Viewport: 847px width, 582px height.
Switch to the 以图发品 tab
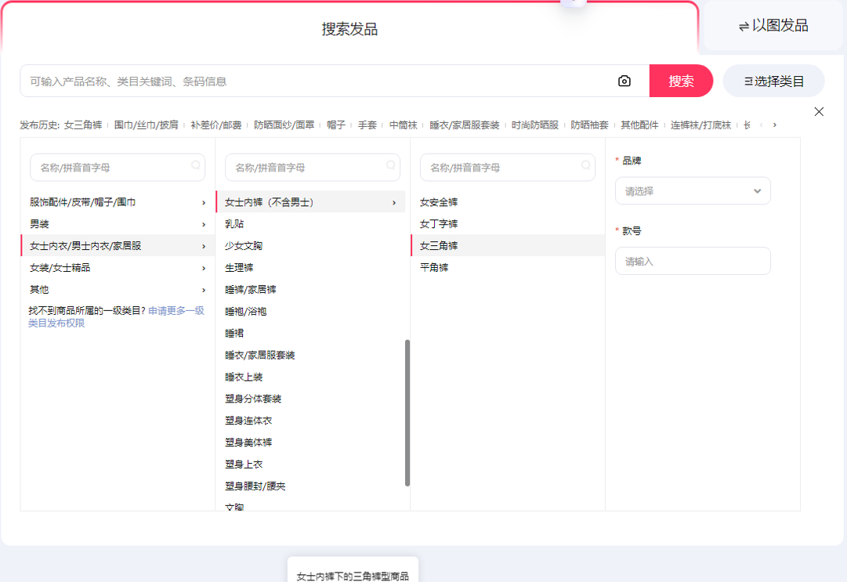click(773, 26)
